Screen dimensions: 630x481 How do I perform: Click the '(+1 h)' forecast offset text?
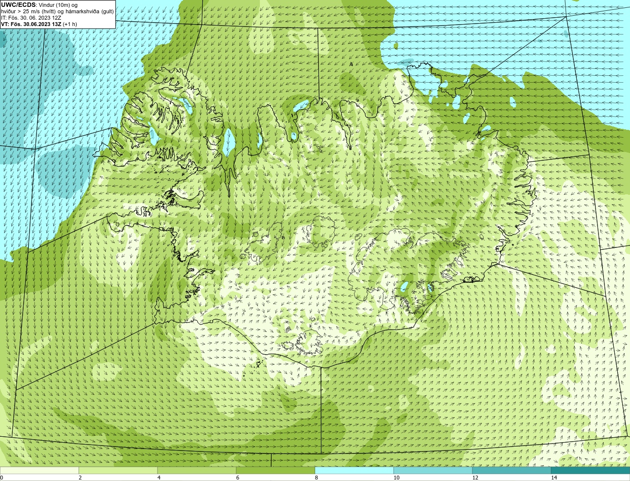point(70,24)
